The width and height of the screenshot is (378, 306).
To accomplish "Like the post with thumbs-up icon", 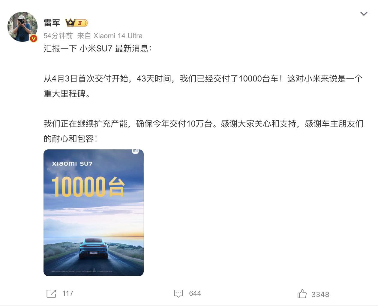I will 302,294.
